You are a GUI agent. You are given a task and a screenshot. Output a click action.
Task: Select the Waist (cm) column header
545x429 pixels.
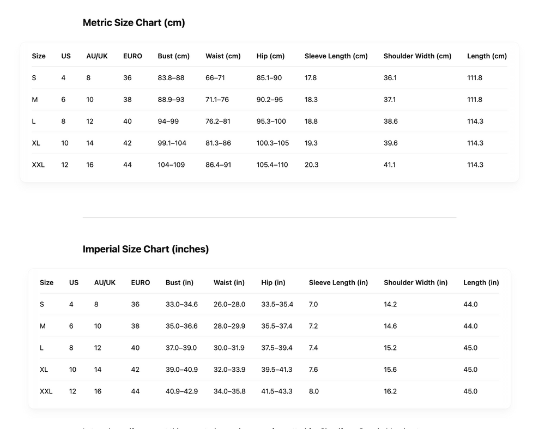[x=223, y=56]
